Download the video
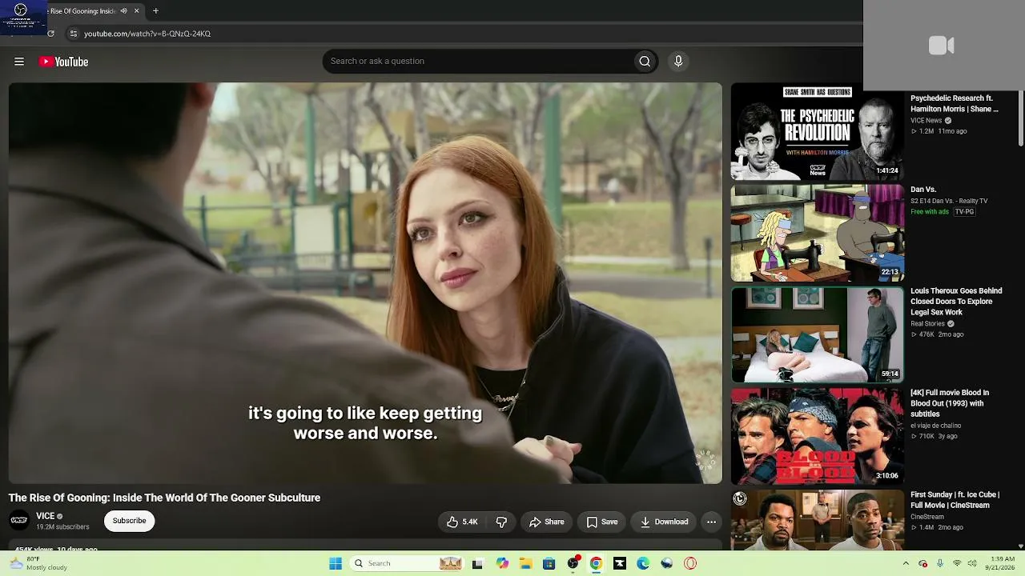 coord(664,522)
